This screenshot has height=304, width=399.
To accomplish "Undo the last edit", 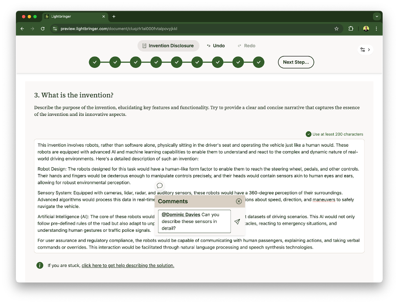I will [216, 46].
